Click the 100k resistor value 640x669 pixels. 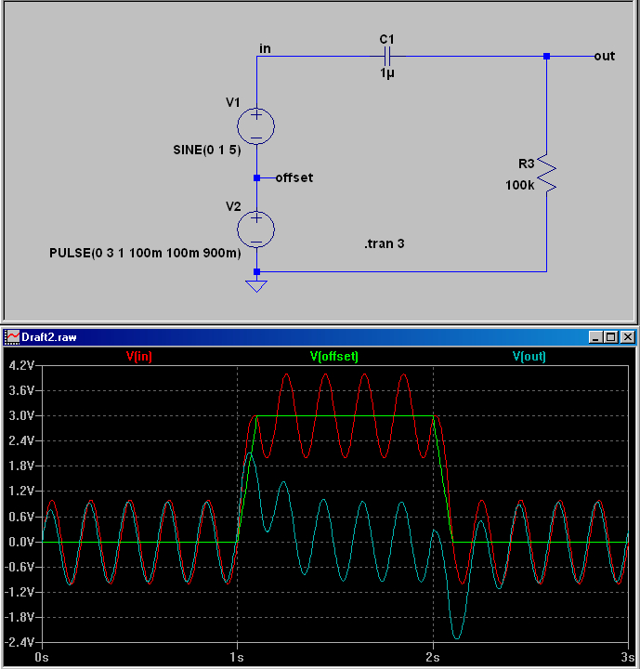tap(519, 185)
